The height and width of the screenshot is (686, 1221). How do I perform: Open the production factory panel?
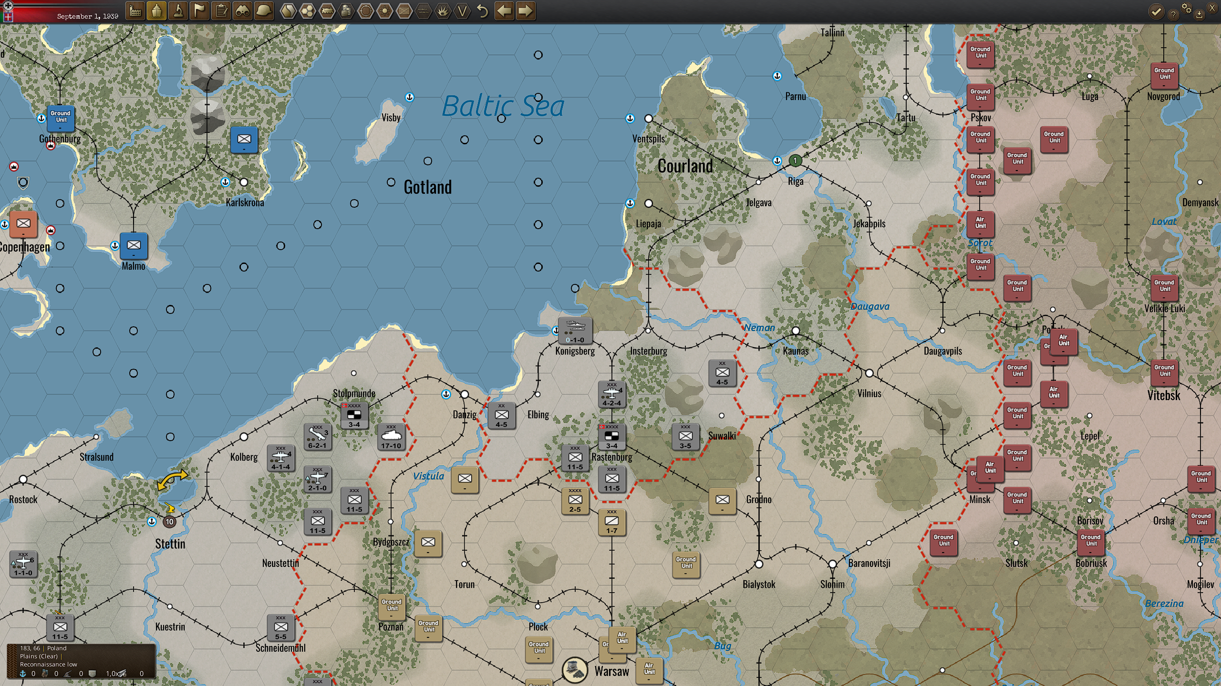[135, 11]
